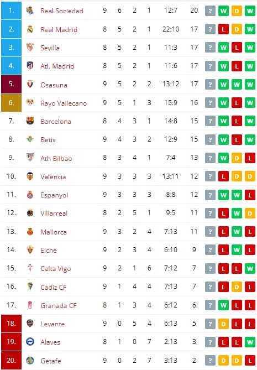This screenshot has height=370, width=257.
Task: Open the Rayo Vallecano team link
Action: point(64,103)
